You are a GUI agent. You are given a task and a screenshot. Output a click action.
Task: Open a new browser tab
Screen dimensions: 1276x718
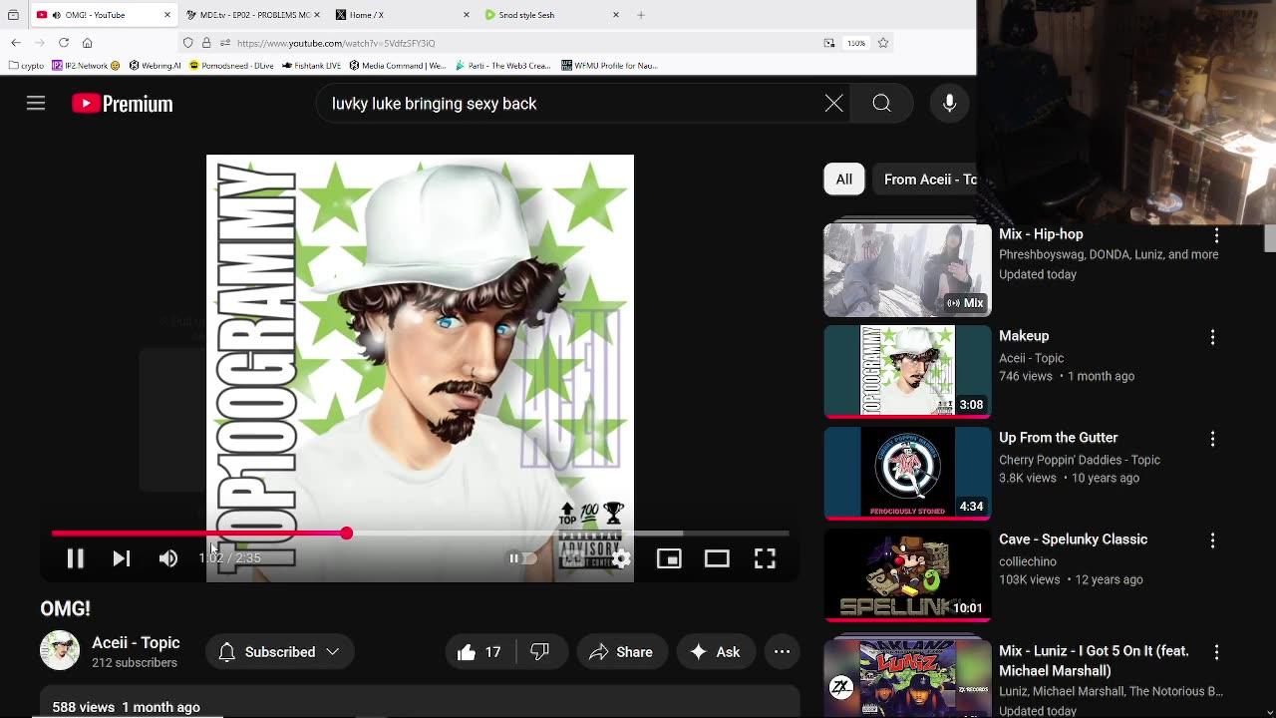click(x=641, y=15)
